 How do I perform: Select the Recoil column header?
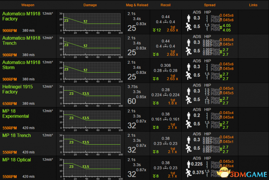tap(166, 5)
